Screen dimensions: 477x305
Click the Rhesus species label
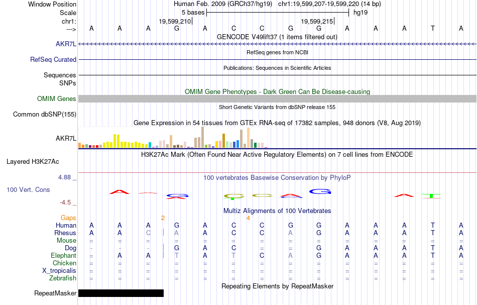point(65,233)
